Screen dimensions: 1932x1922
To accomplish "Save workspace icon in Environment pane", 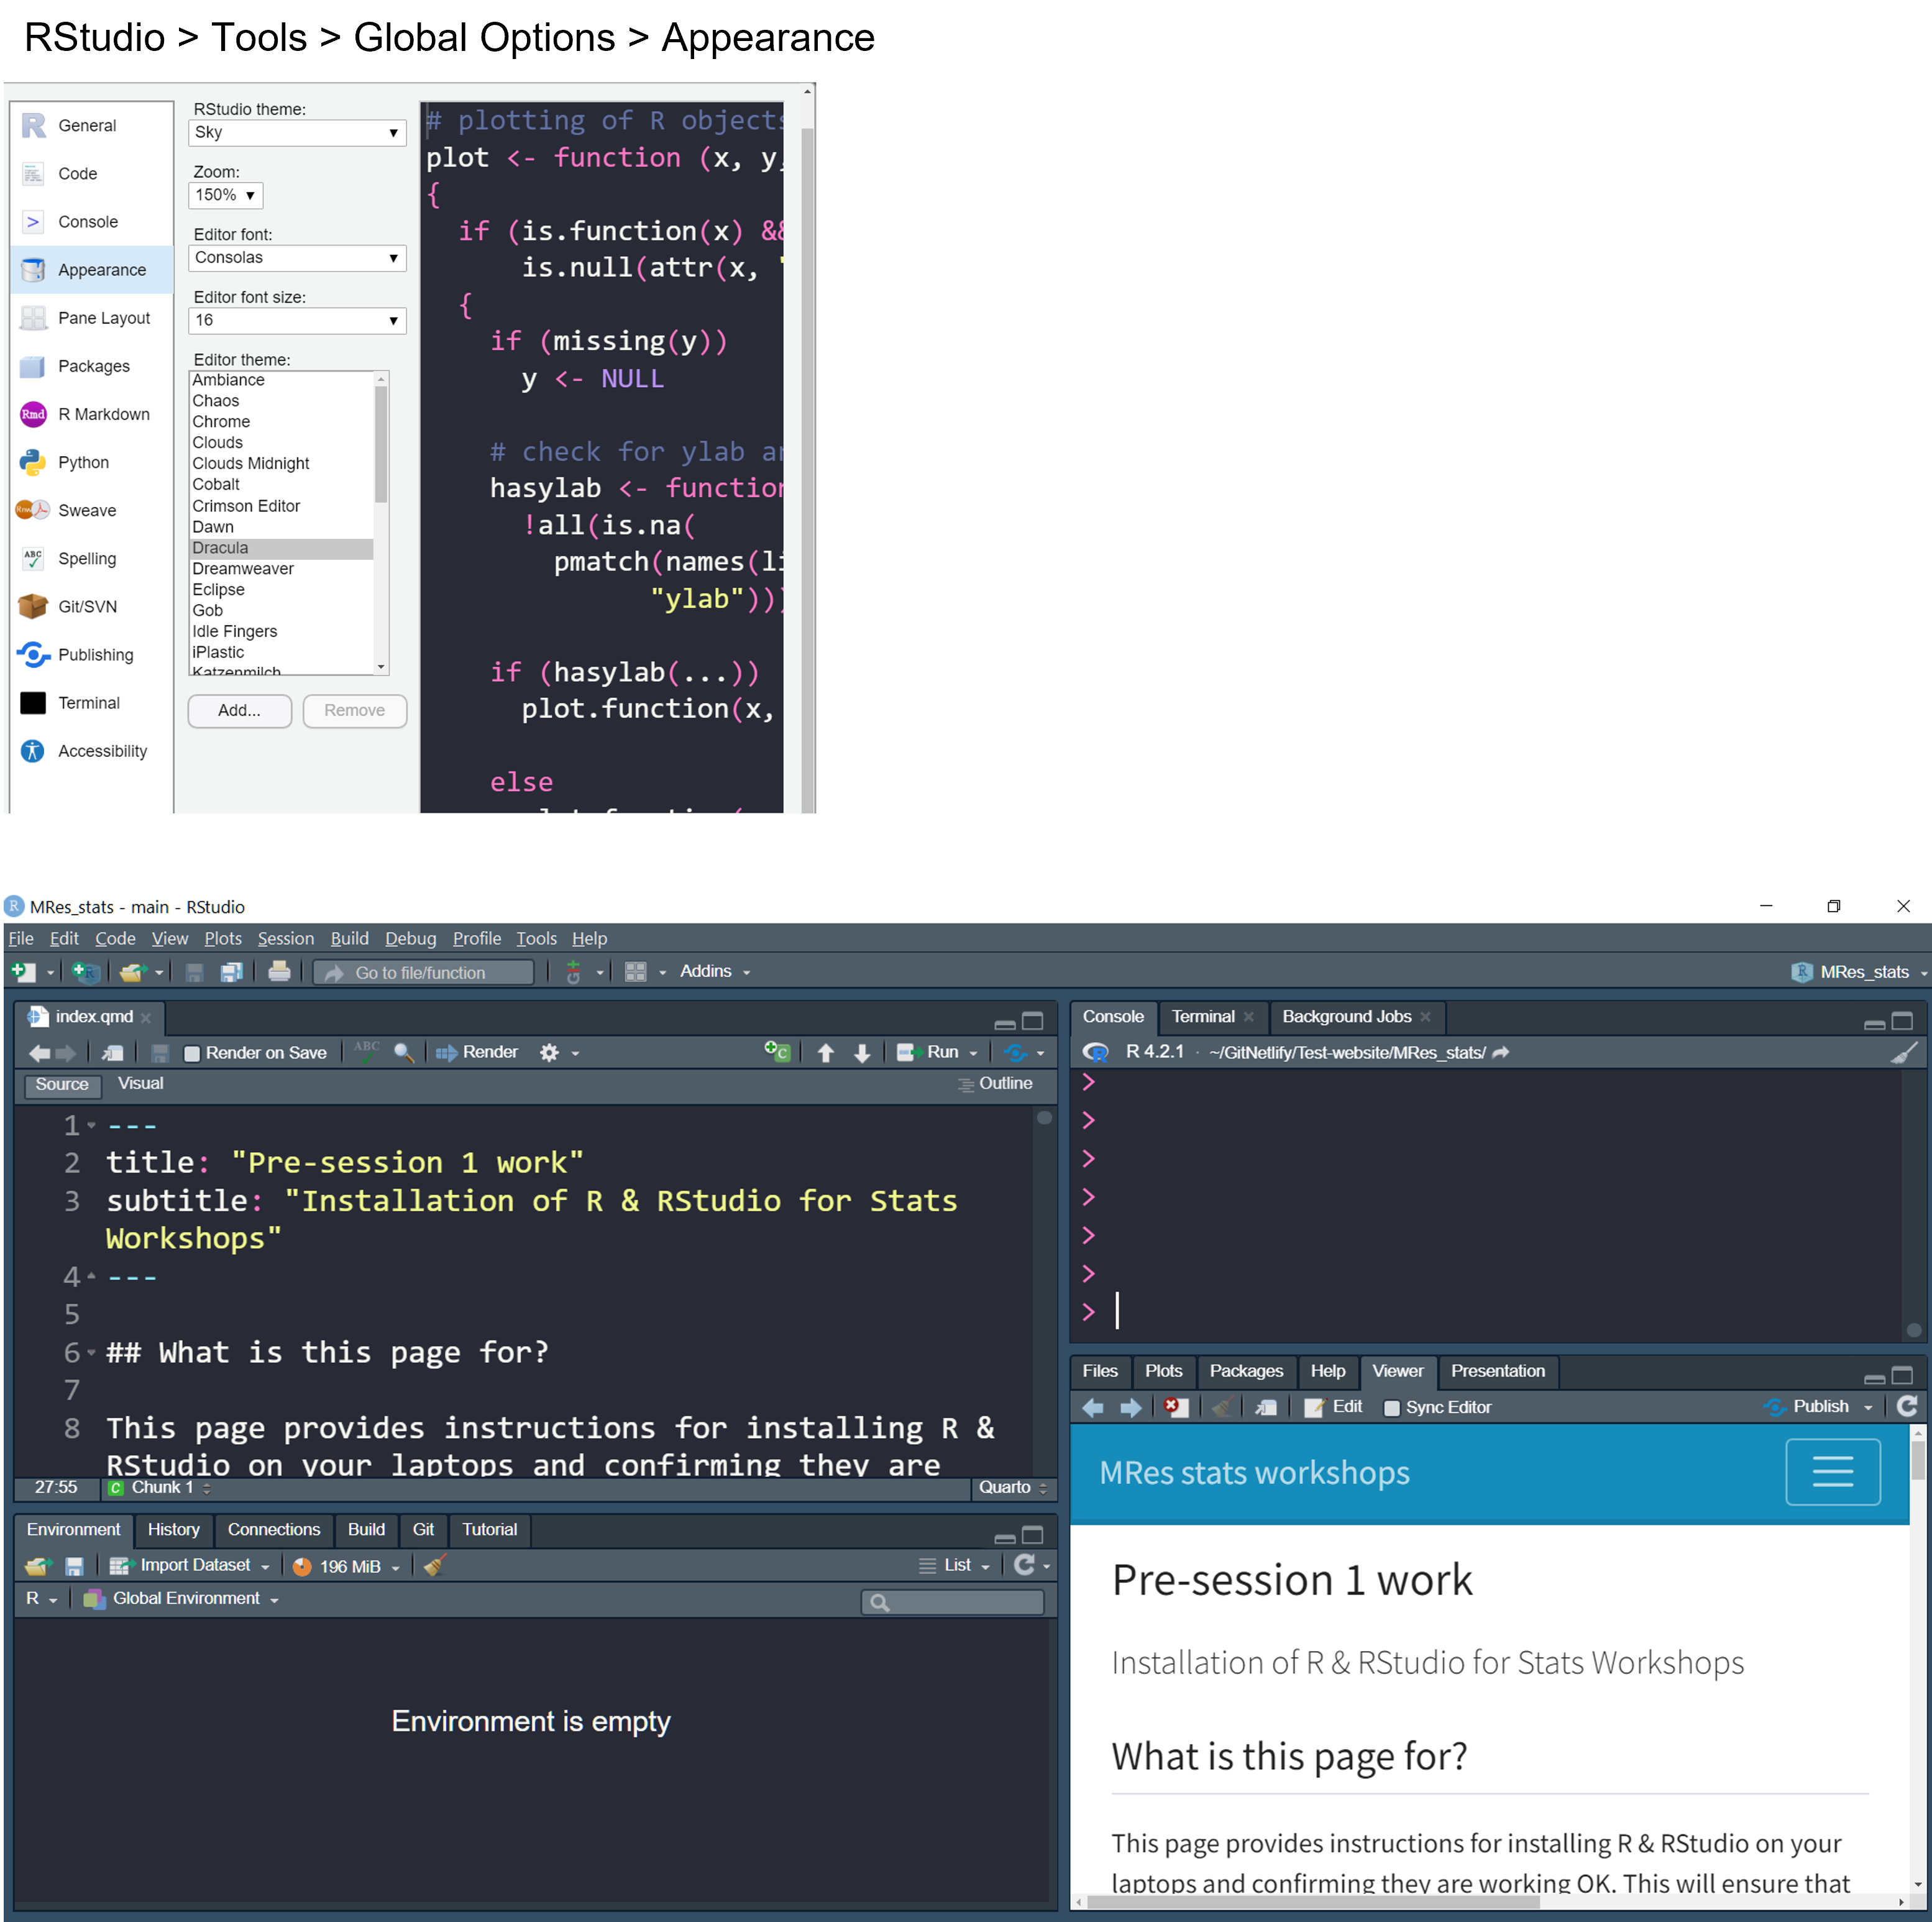I will [74, 1567].
